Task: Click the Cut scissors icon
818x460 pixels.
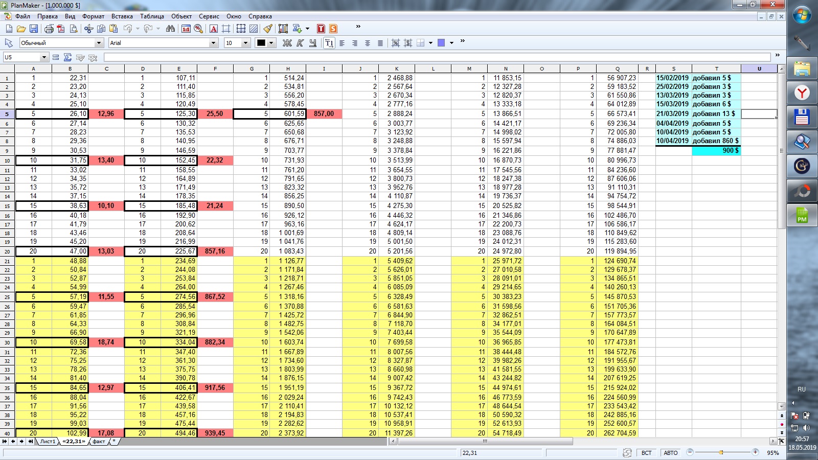Action: point(89,29)
